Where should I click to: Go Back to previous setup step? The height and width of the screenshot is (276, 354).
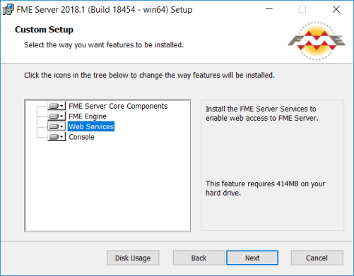199,258
